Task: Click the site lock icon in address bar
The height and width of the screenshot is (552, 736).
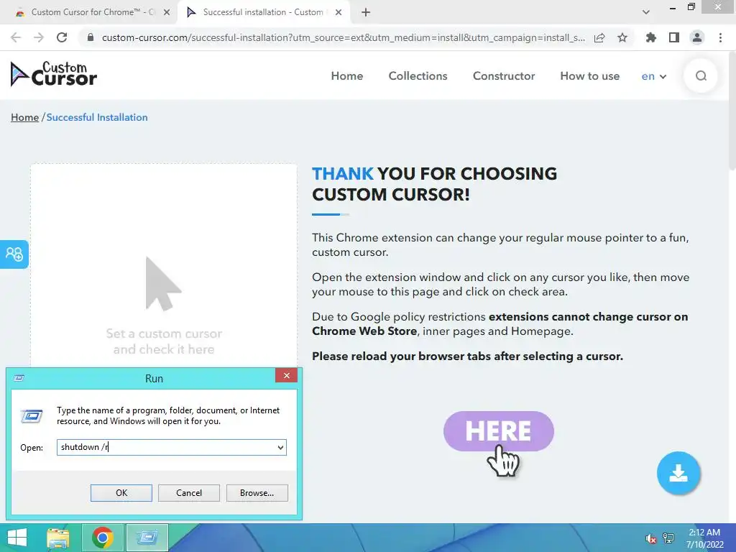Action: pos(91,37)
